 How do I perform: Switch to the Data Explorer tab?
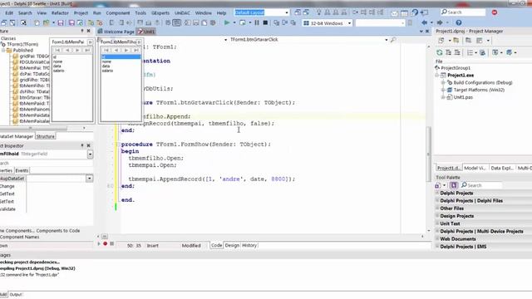(x=502, y=168)
